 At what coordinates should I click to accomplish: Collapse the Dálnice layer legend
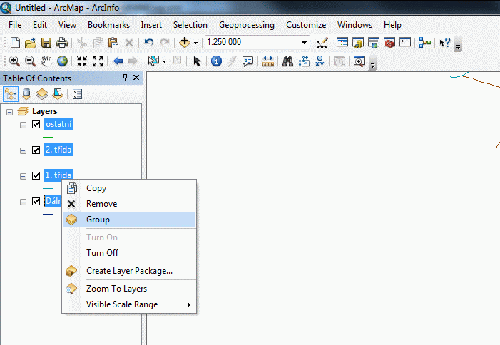(x=23, y=202)
